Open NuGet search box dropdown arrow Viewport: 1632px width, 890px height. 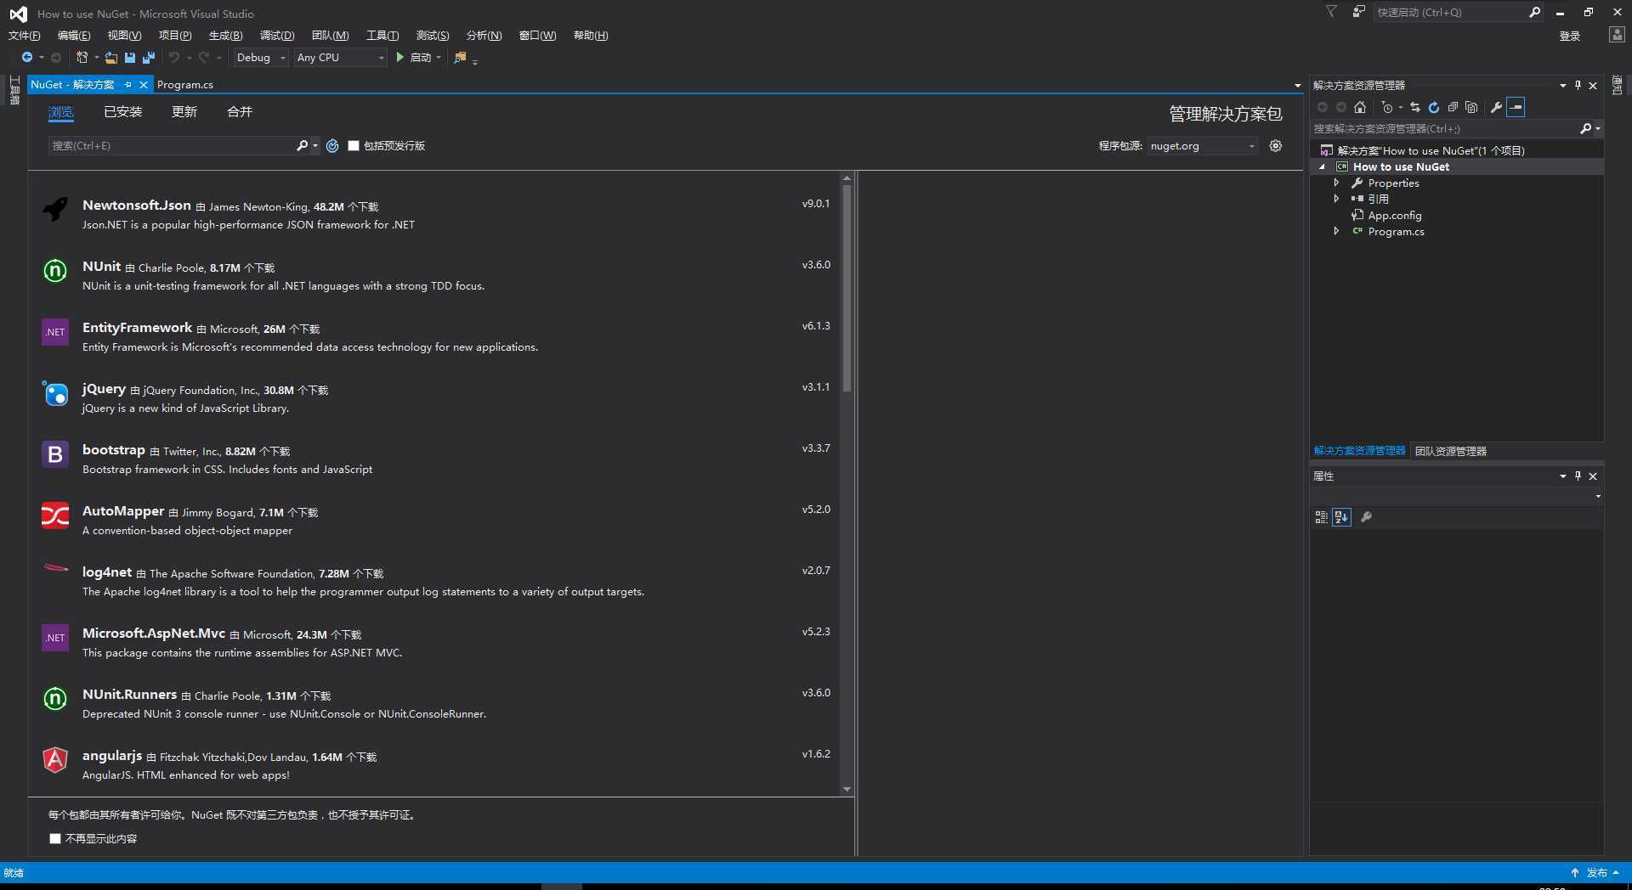pos(315,145)
